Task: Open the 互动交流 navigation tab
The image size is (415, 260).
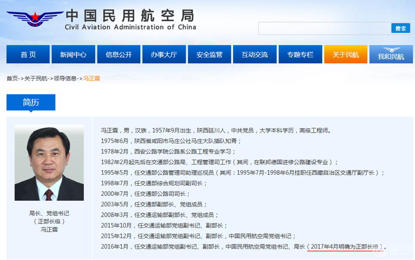Action: (x=255, y=55)
